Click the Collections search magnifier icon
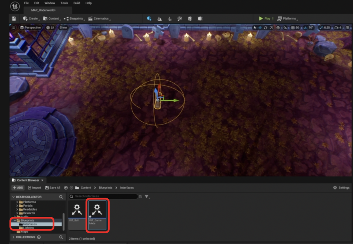The height and width of the screenshot is (244, 353). tap(61, 237)
